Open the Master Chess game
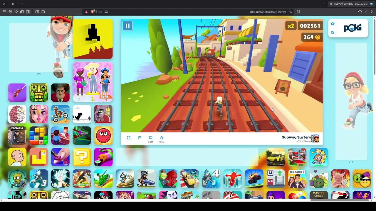The image size is (376, 211). click(319, 195)
